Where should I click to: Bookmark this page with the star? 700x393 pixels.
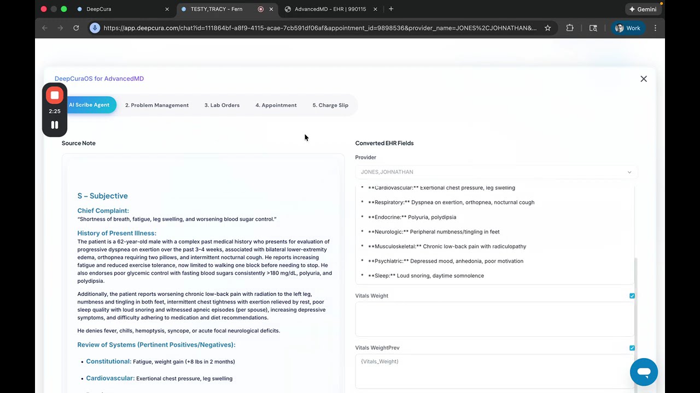547,28
